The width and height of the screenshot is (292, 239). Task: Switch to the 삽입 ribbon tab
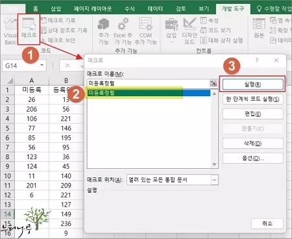tap(56, 8)
